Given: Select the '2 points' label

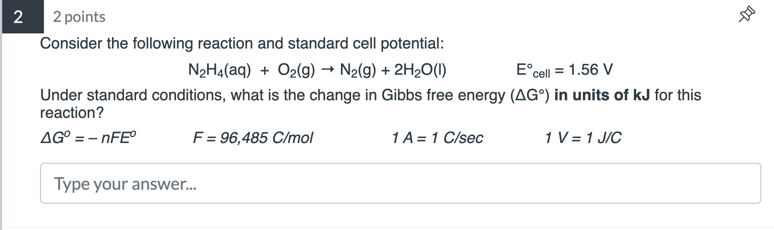Looking at the screenshot, I should click(x=78, y=17).
